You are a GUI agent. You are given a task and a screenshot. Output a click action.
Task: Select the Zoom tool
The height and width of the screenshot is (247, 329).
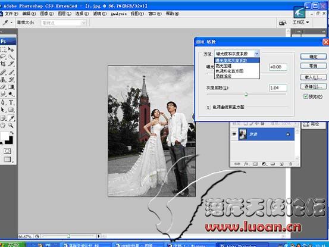coord(11,126)
